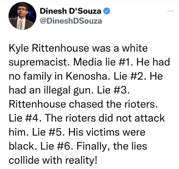The image size is (179, 169).
Task: Click "Rittenhouse chased the rioters" sentence
Action: coord(84,104)
